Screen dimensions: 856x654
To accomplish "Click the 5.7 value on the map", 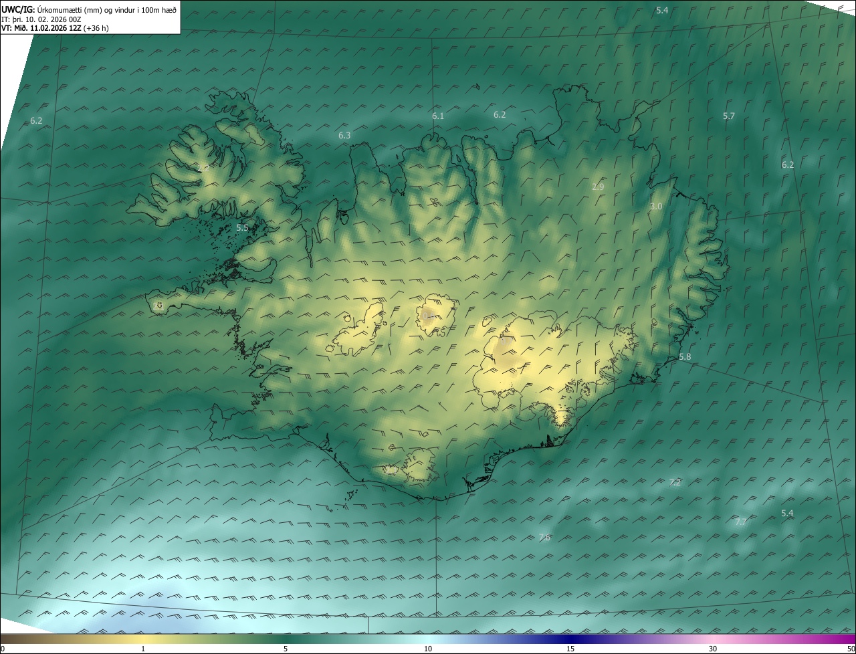I will pyautogui.click(x=729, y=116).
